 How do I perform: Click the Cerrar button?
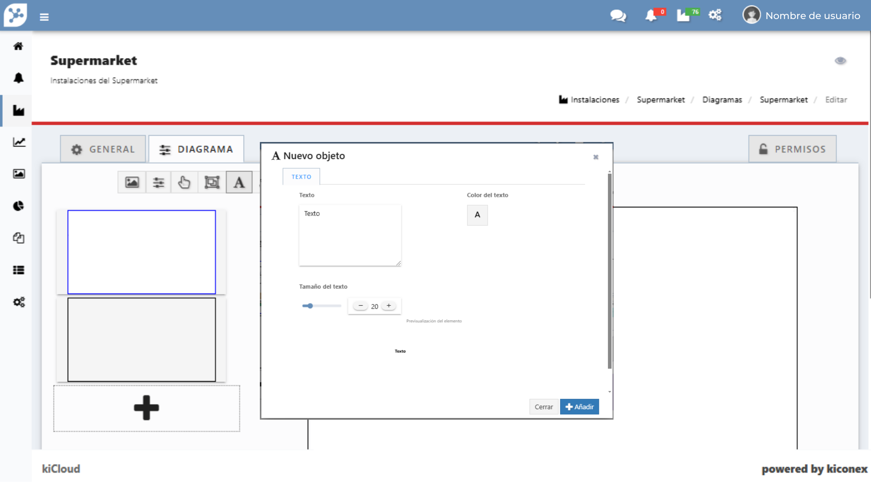pos(543,407)
